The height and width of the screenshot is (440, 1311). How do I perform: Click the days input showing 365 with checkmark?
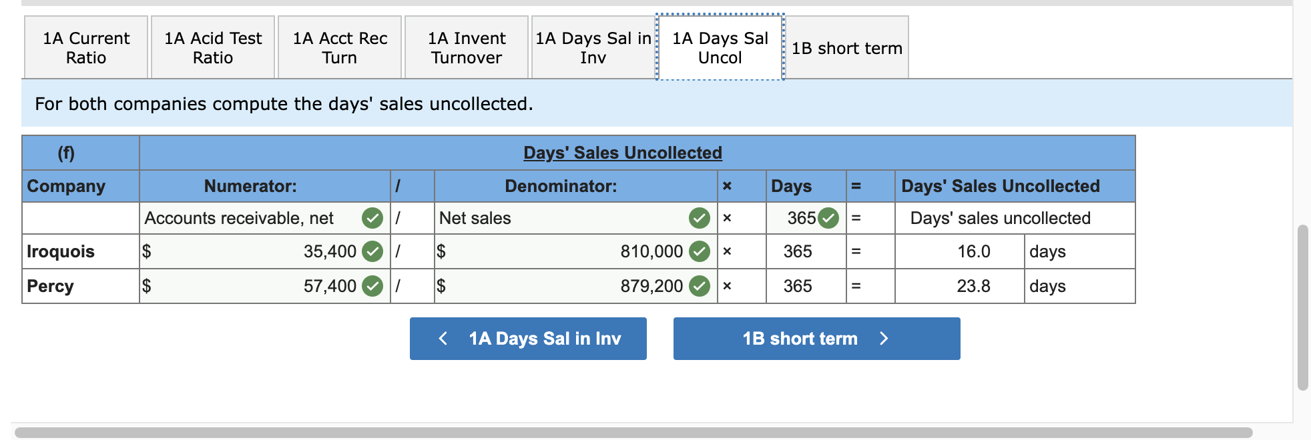(806, 218)
